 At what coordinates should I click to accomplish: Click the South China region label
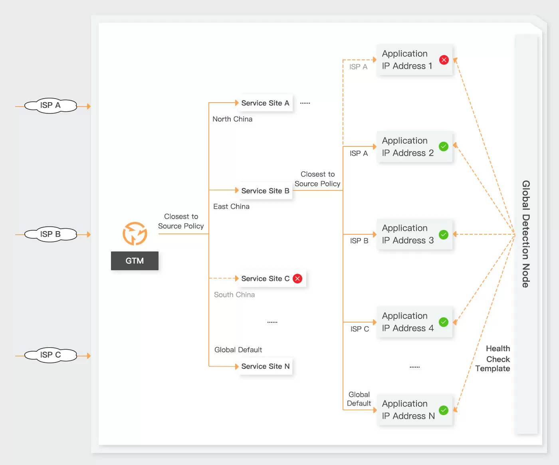tap(234, 295)
